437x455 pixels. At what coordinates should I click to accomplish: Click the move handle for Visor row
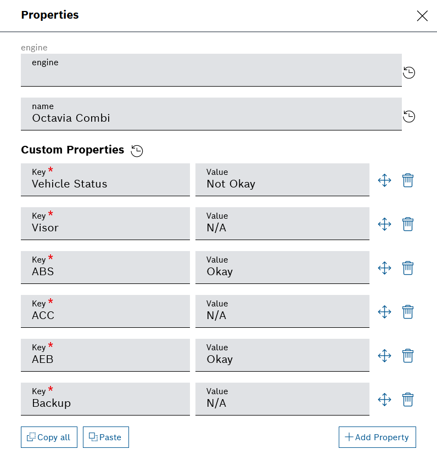point(384,224)
